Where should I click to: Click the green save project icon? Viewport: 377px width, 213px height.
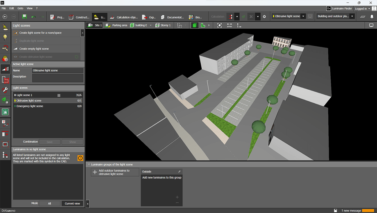(25, 17)
